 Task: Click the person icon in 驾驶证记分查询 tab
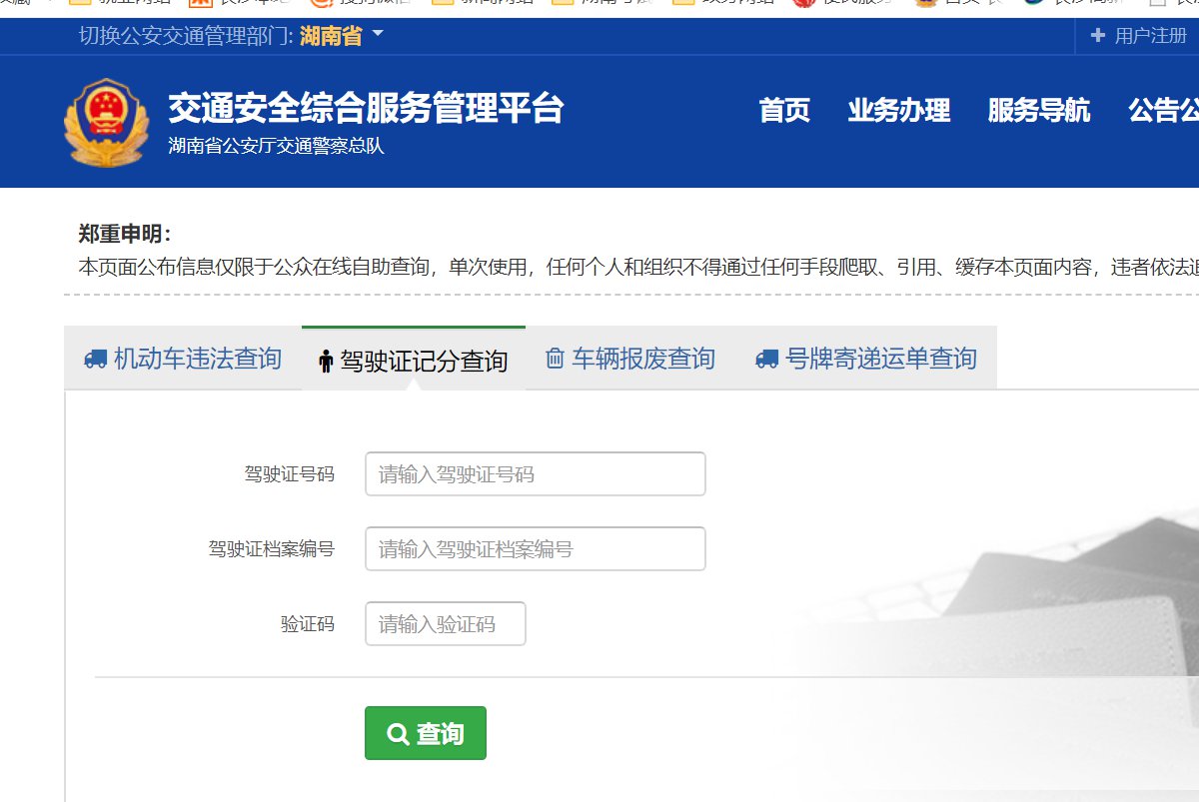[x=326, y=362]
